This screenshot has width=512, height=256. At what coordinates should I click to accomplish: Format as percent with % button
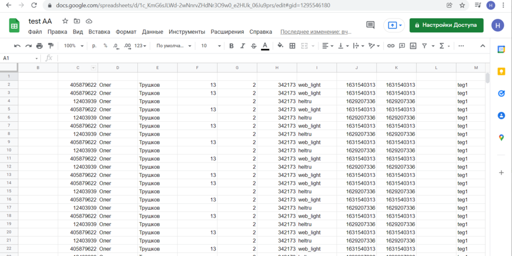click(x=105, y=46)
